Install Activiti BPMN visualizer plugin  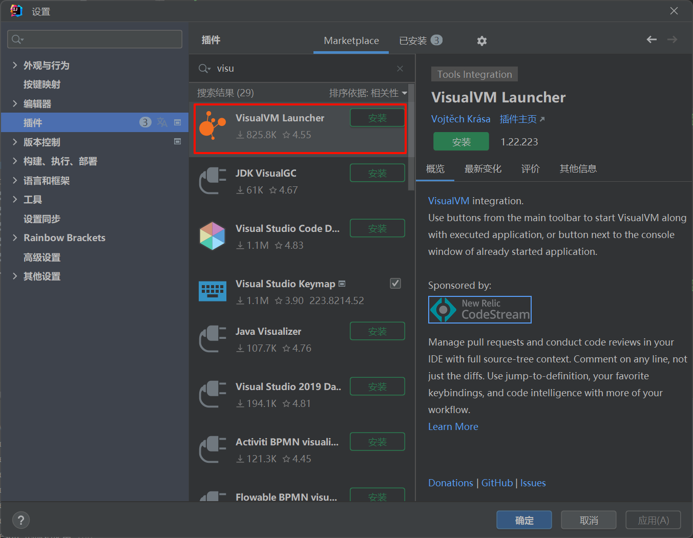[x=377, y=442]
